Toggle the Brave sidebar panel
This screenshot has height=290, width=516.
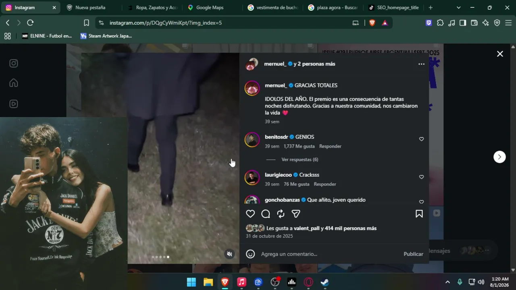click(x=463, y=23)
